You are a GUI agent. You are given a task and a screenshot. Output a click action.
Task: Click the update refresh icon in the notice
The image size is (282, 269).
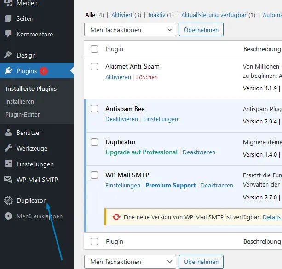click(116, 217)
